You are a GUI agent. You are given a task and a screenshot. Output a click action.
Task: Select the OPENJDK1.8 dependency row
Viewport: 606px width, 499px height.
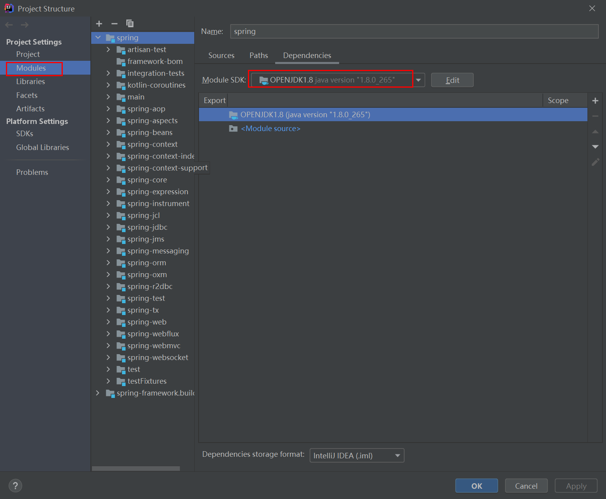pyautogui.click(x=393, y=115)
